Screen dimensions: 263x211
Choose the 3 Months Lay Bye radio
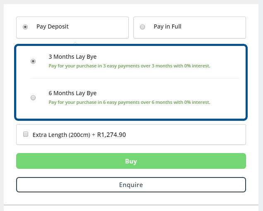click(33, 61)
